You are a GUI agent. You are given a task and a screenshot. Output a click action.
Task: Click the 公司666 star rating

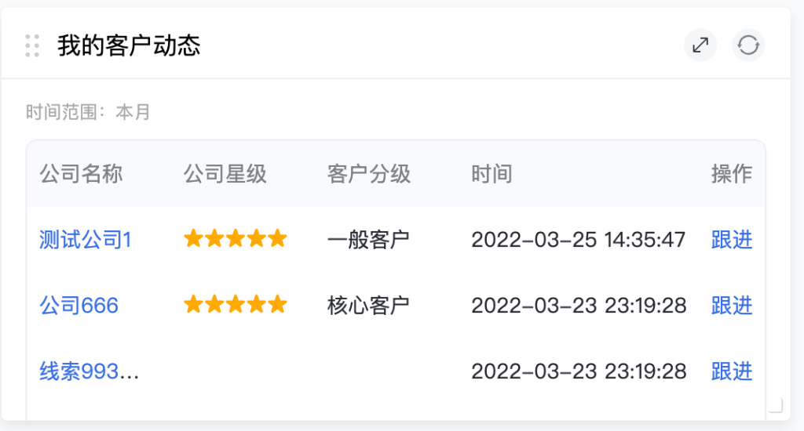235,305
